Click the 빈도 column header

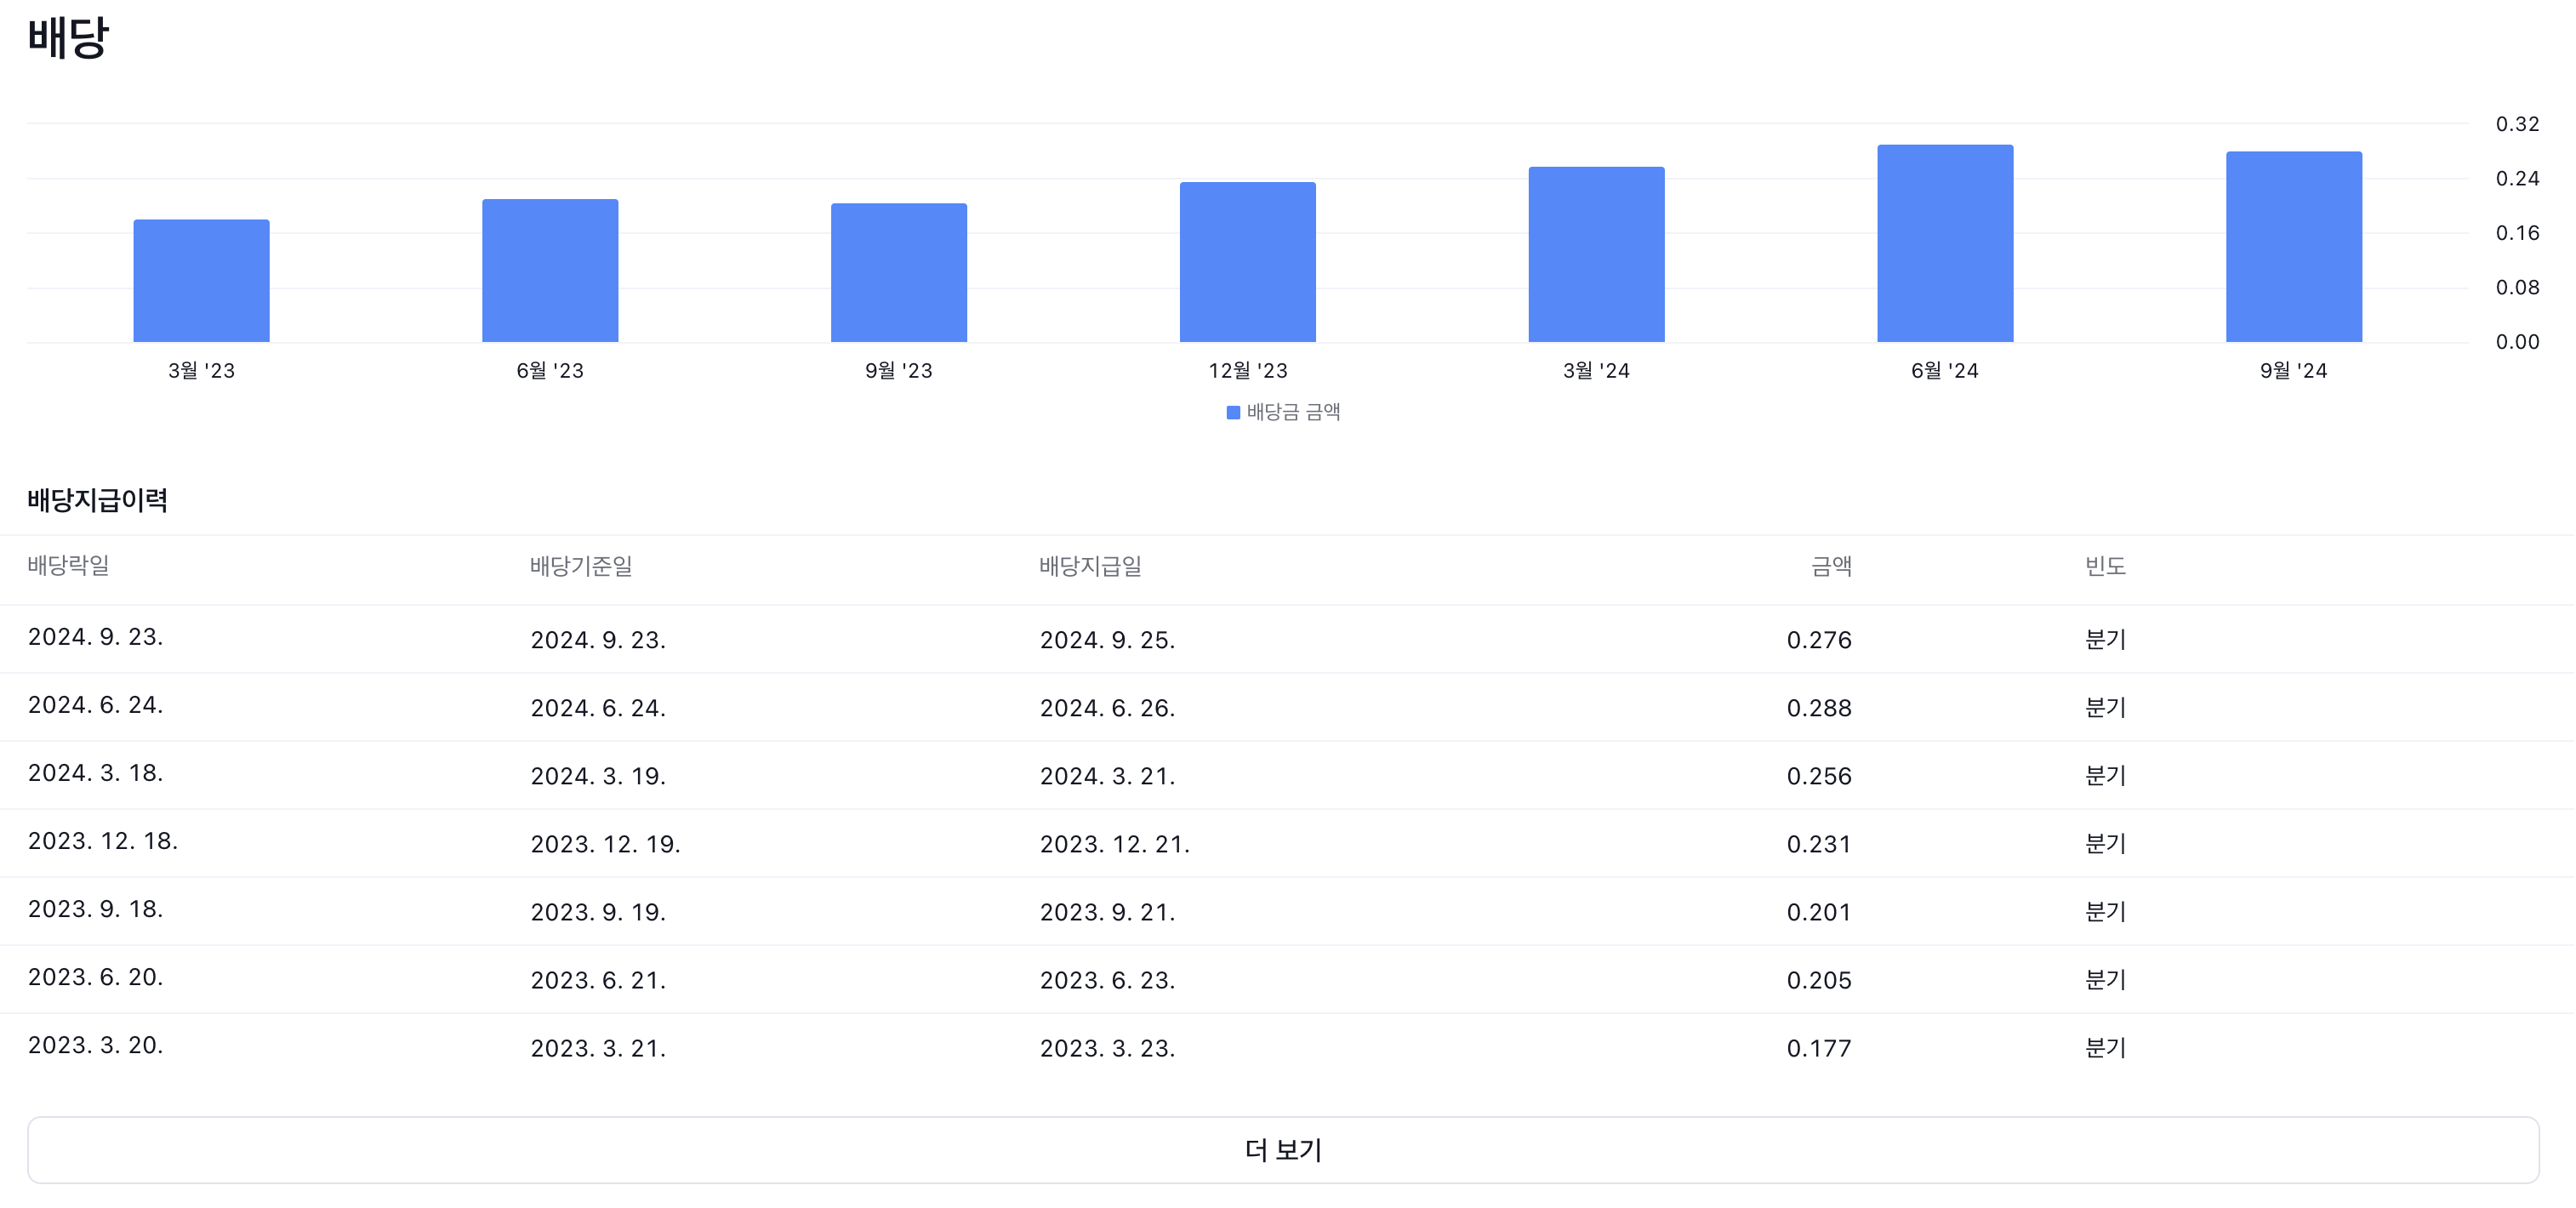pyautogui.click(x=2105, y=566)
